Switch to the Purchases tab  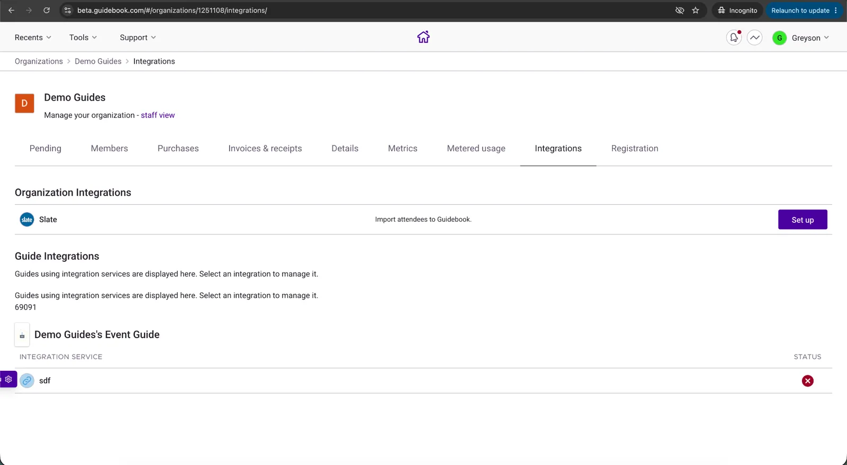pos(178,149)
